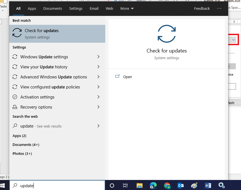Open the three-dots options menu
241x190 pixels.
(219, 9)
